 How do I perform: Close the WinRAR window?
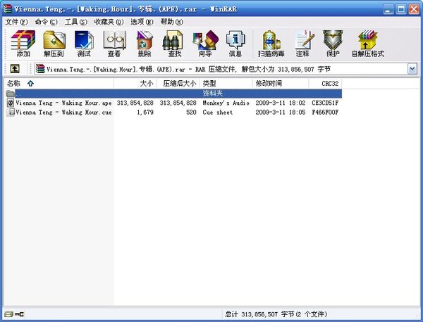click(414, 9)
